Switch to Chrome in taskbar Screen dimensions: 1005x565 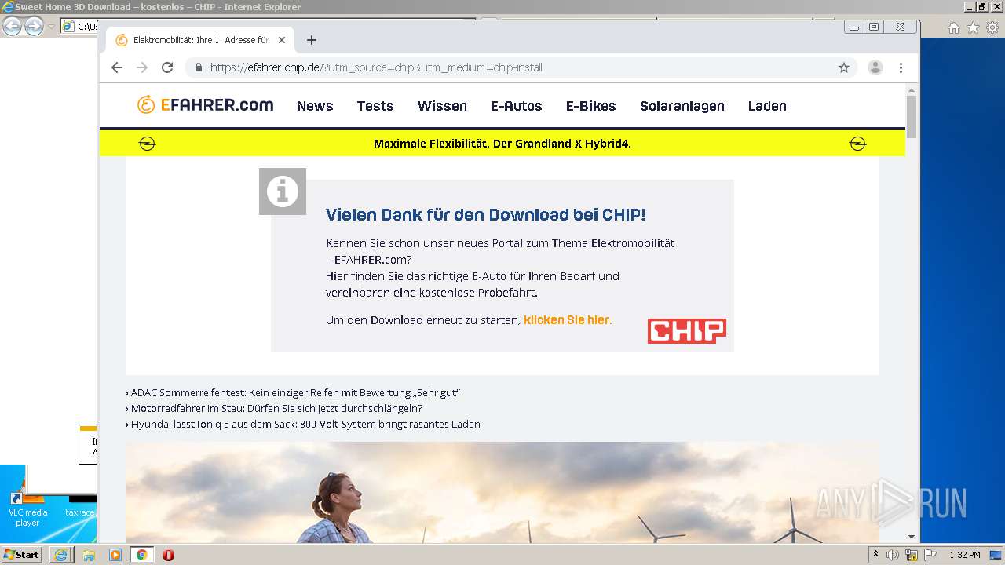[x=142, y=555]
